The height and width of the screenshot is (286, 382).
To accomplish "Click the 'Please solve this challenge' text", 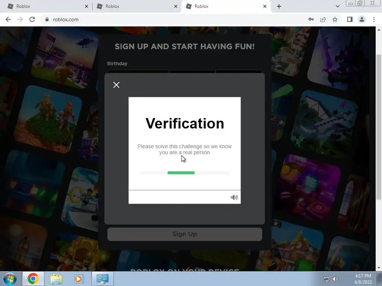I will (184, 149).
